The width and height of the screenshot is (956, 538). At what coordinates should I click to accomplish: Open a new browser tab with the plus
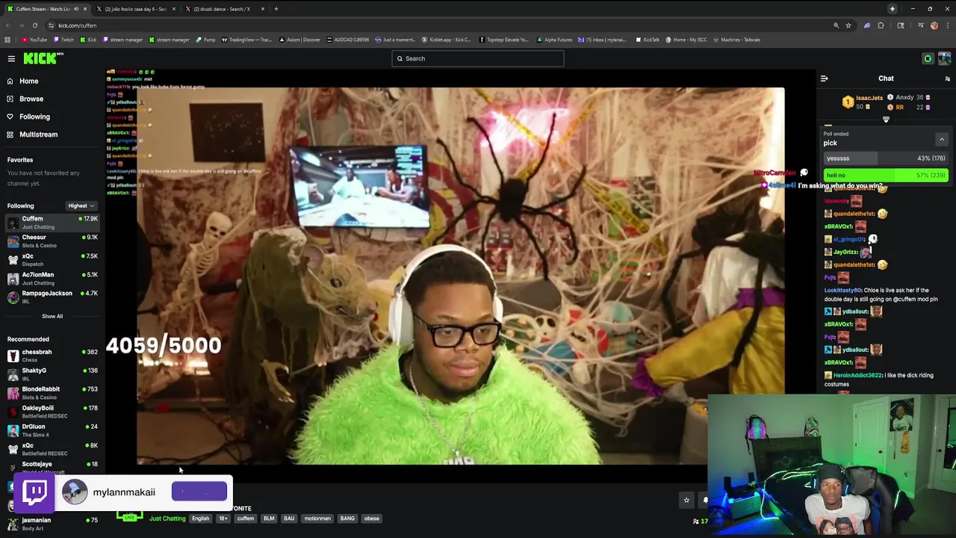tap(276, 9)
